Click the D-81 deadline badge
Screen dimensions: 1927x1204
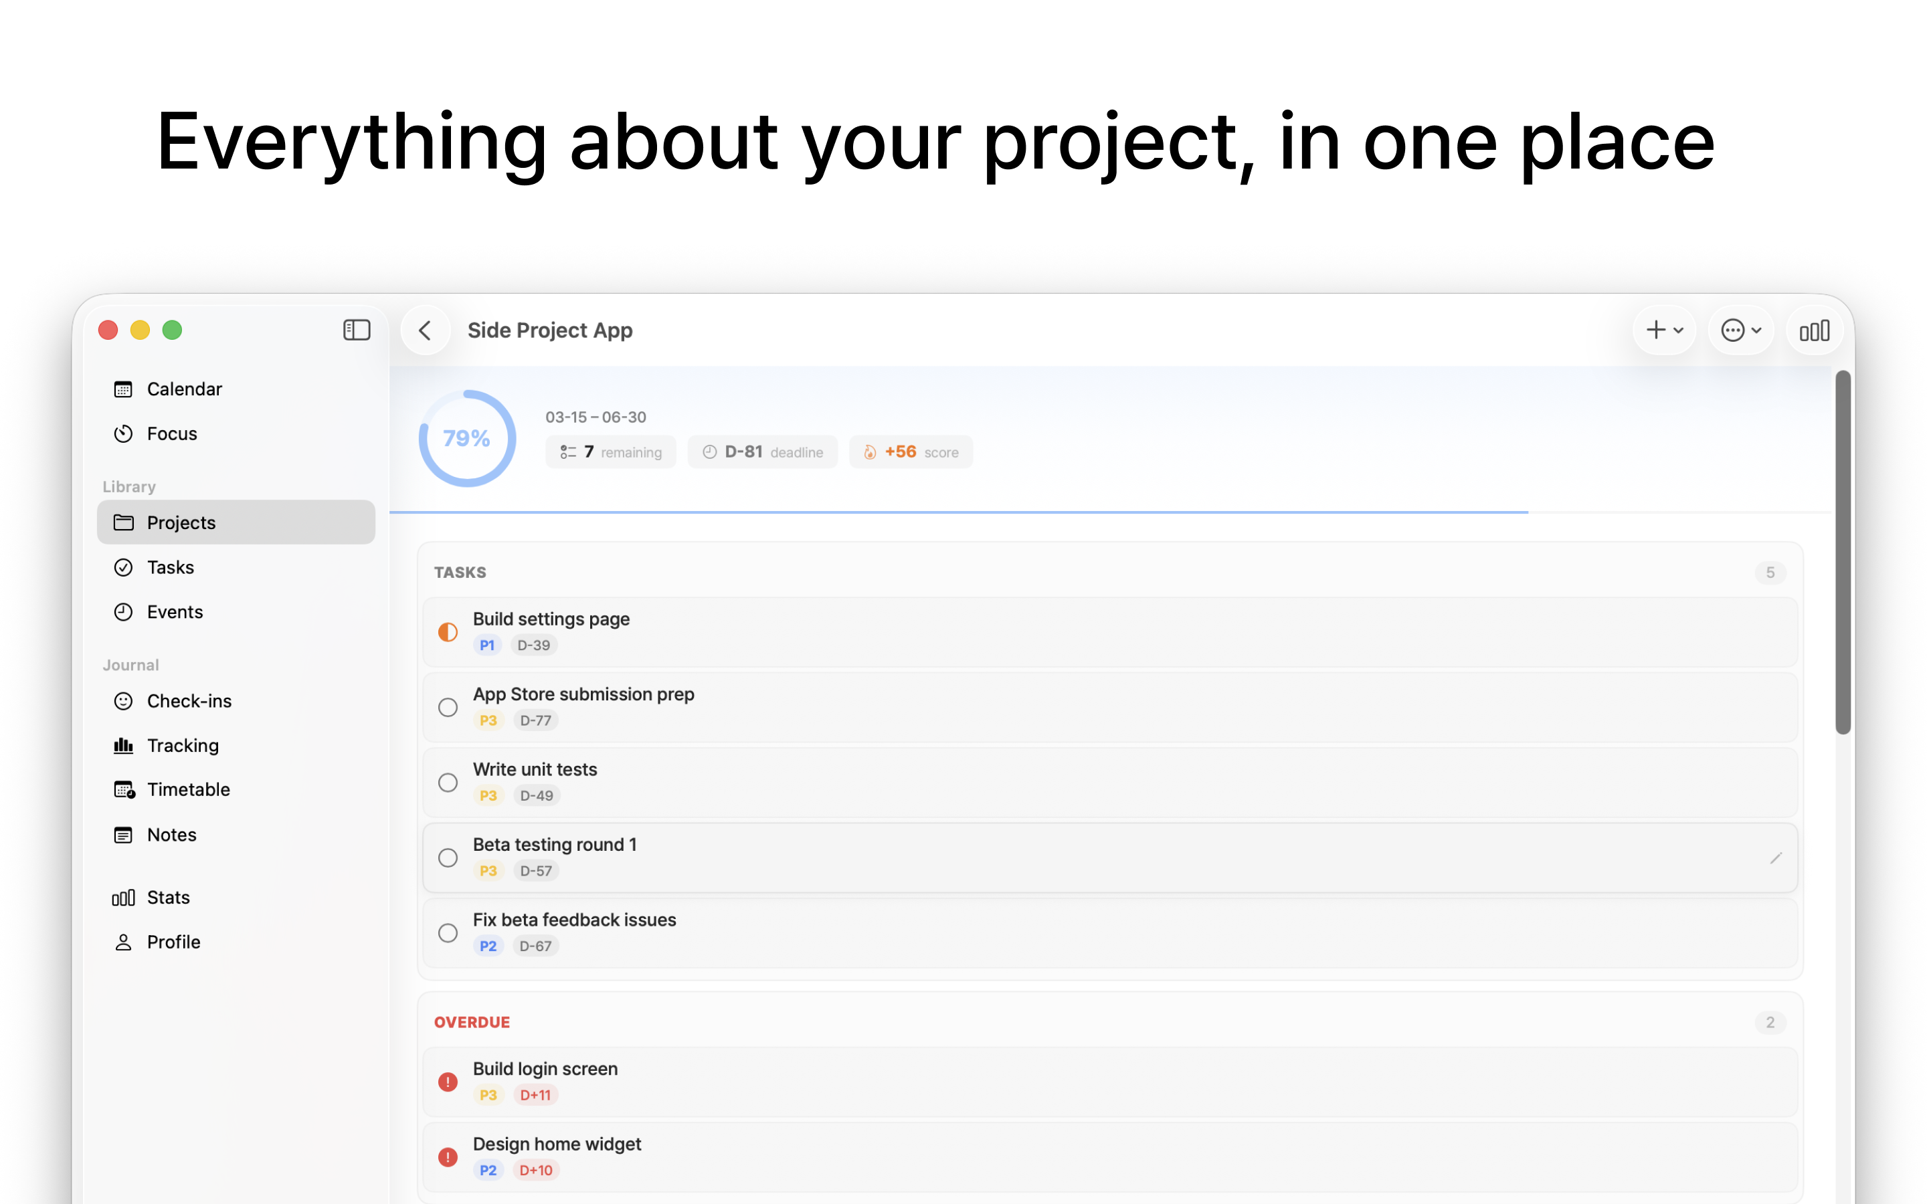click(763, 452)
